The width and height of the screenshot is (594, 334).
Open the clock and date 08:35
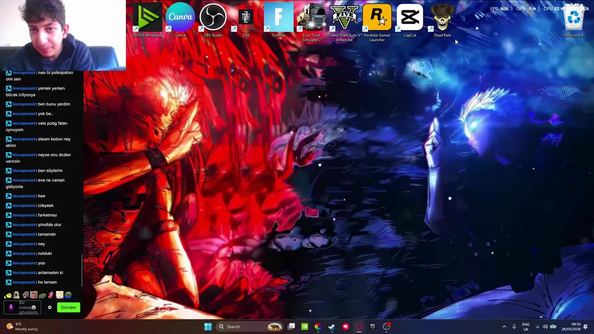click(571, 327)
